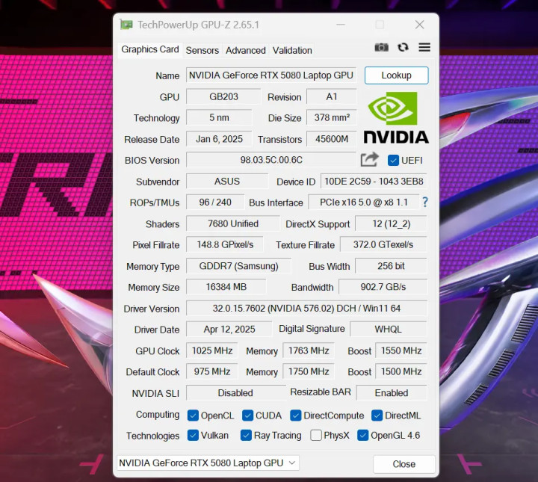Click Driver Date Apr 12, 2025
This screenshot has width=538, height=482.
pyautogui.click(x=229, y=329)
